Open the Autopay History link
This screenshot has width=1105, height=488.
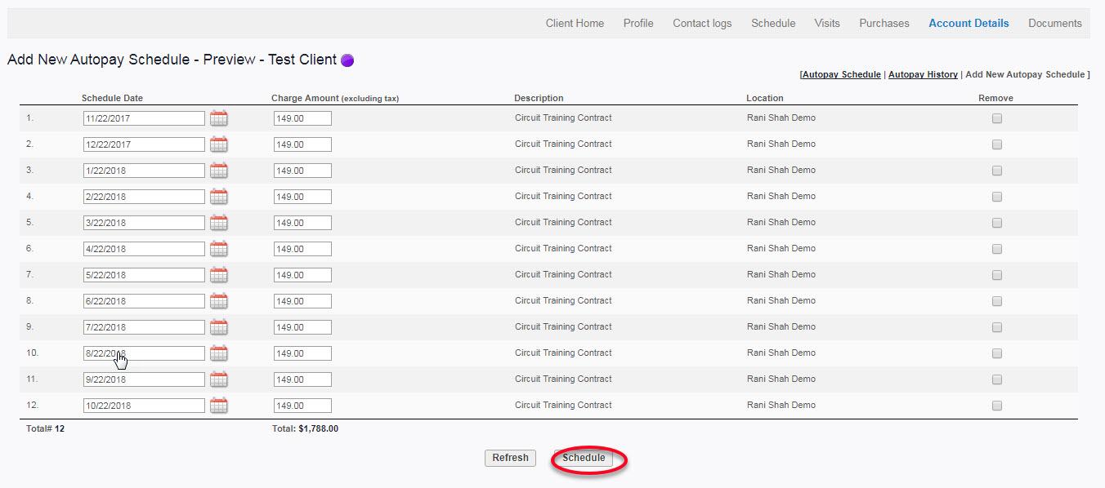pos(923,74)
